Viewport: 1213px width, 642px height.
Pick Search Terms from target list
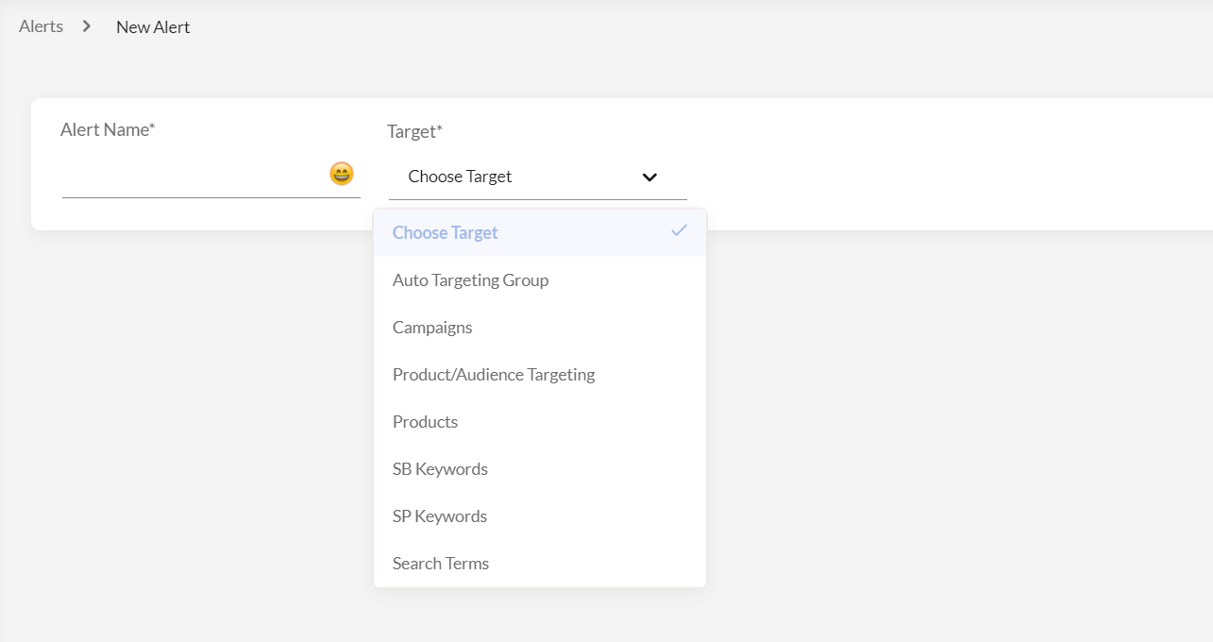(540, 564)
